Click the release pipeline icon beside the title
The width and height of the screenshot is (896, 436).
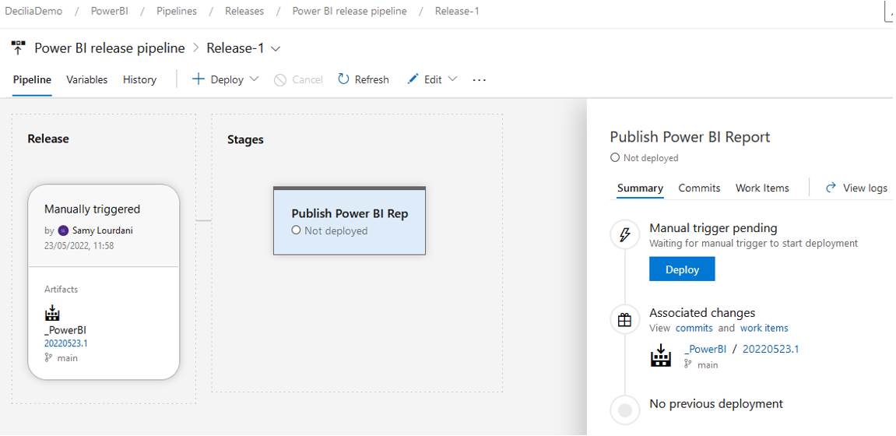(18, 48)
